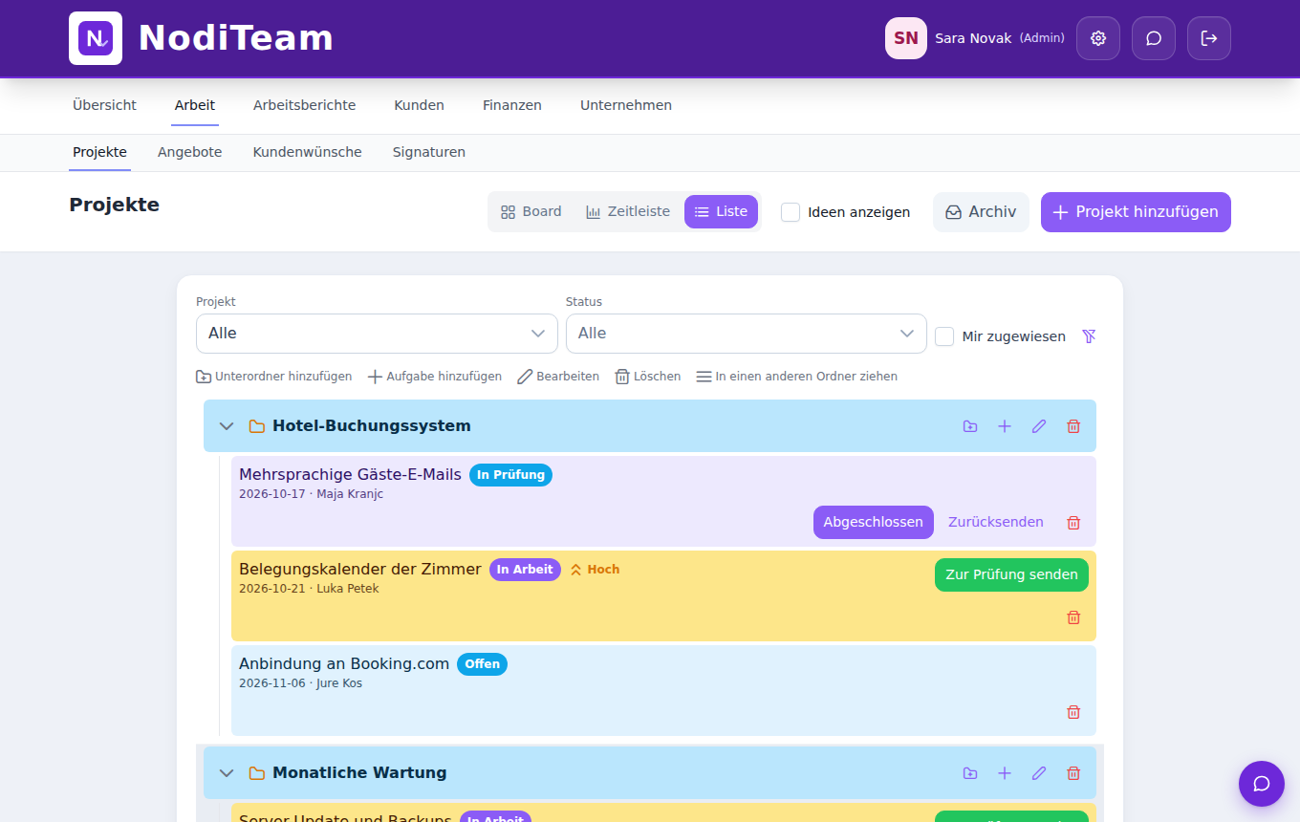Screen dimensions: 1300x822
Task: Delete the Belegungskalender der Zimmer task
Action: click(1073, 617)
